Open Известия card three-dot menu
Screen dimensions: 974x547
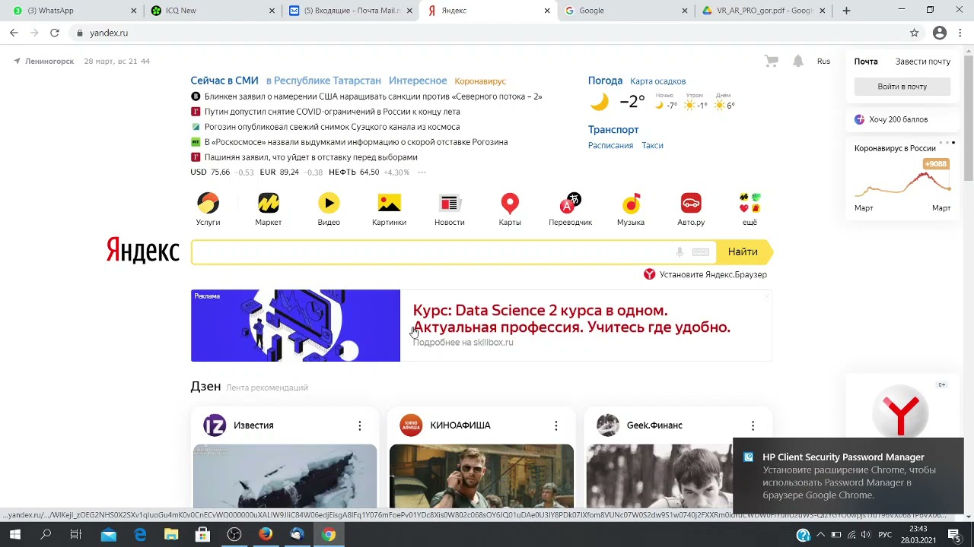coord(360,425)
